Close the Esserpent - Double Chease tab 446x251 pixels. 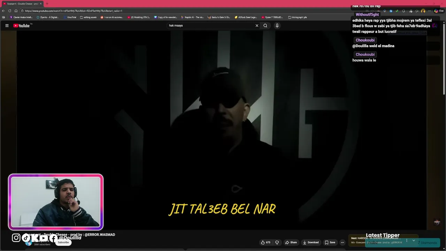pos(41,3)
